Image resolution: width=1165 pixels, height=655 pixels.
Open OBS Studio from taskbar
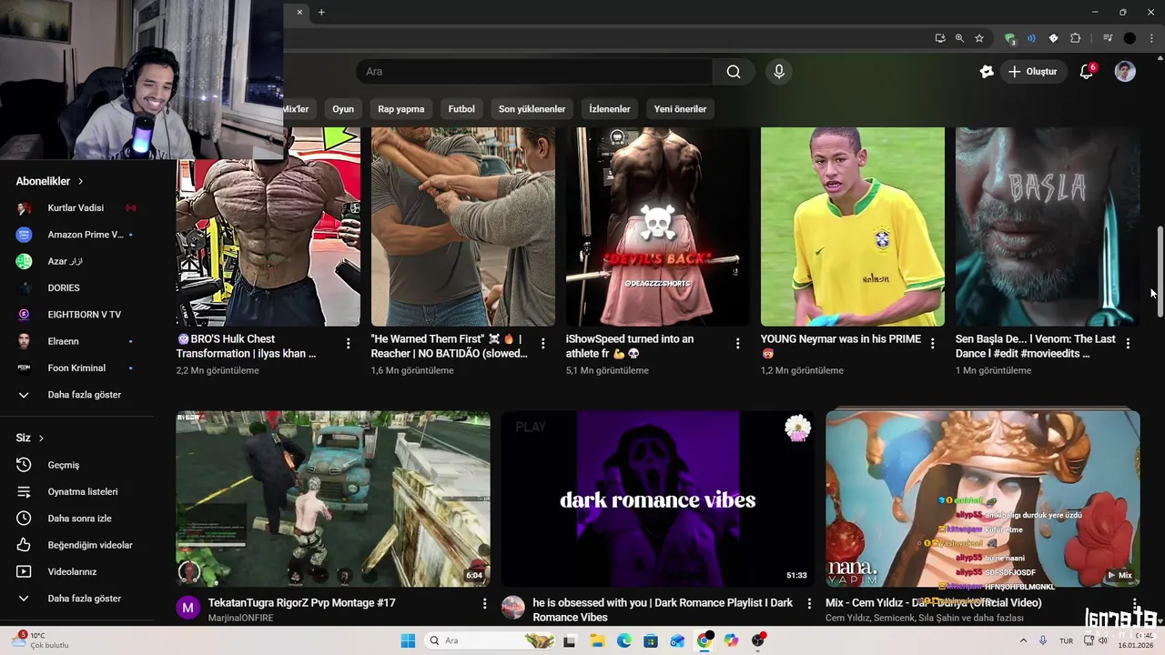[759, 640]
